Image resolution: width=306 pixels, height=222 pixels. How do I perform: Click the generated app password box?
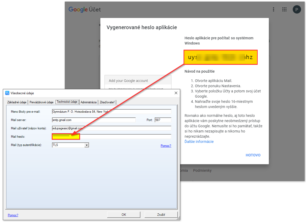[220, 57]
